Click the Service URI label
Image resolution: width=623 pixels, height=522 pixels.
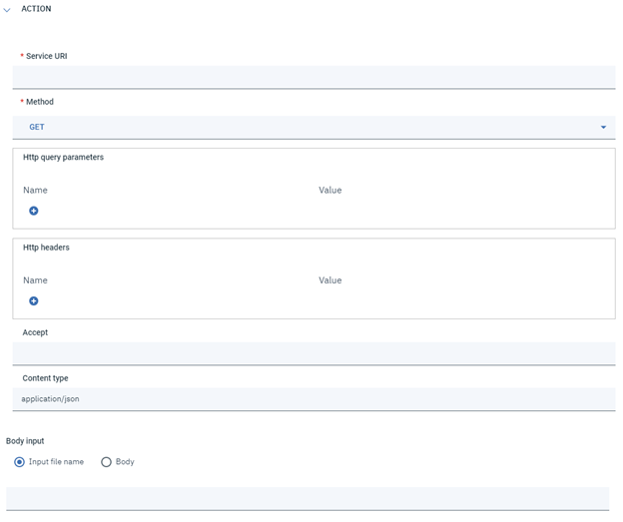click(46, 56)
